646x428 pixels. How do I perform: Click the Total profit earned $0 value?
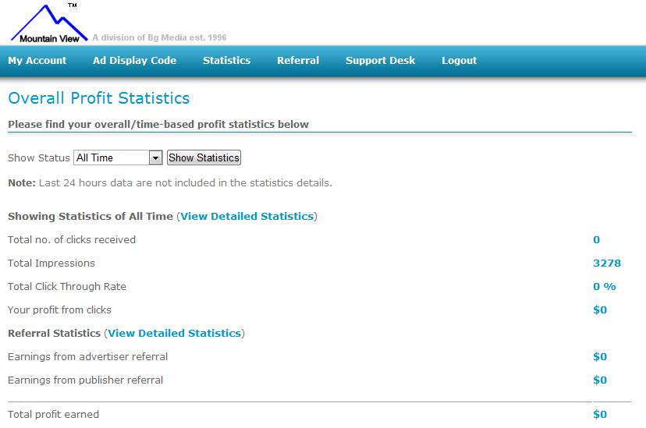tap(600, 415)
